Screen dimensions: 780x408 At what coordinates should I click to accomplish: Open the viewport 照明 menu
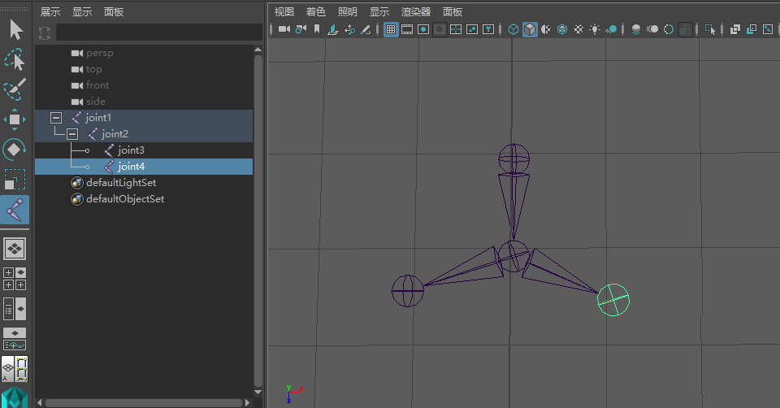pos(347,12)
